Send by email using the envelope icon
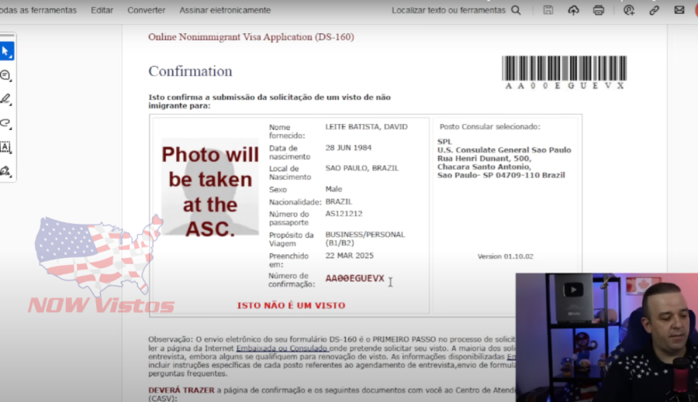The image size is (698, 402). [x=679, y=10]
